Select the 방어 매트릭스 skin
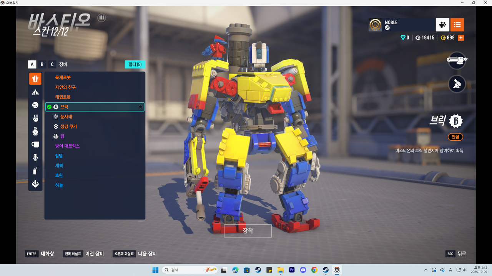This screenshot has height=276, width=492. [95, 146]
